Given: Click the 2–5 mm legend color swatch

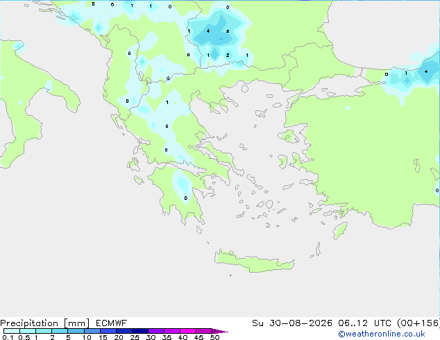Looking at the screenshot, I should coord(60,331).
